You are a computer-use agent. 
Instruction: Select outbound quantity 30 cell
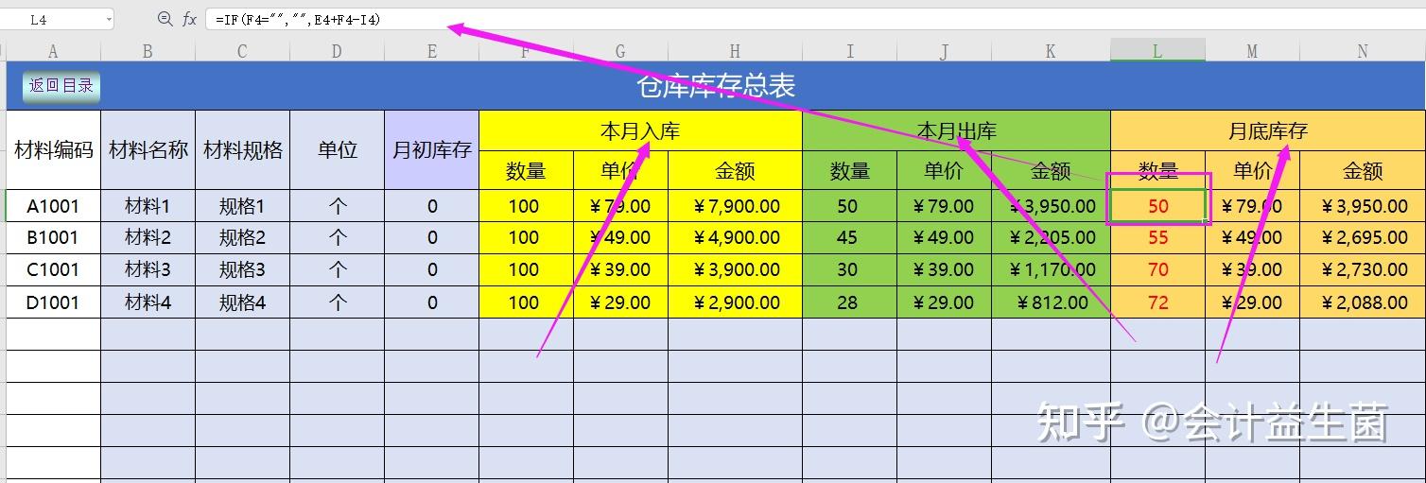[849, 269]
